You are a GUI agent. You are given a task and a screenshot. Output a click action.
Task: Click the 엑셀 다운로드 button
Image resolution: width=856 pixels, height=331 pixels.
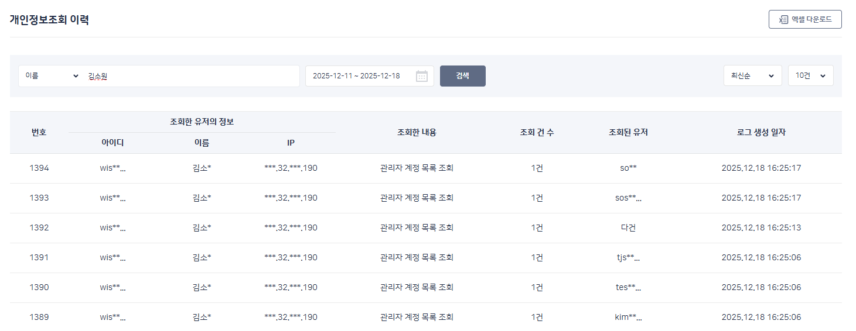[x=805, y=19]
